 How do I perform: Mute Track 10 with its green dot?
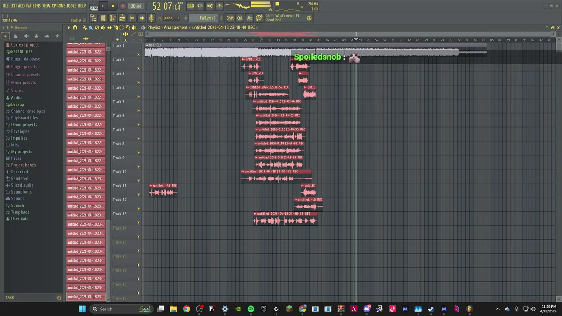139,181
